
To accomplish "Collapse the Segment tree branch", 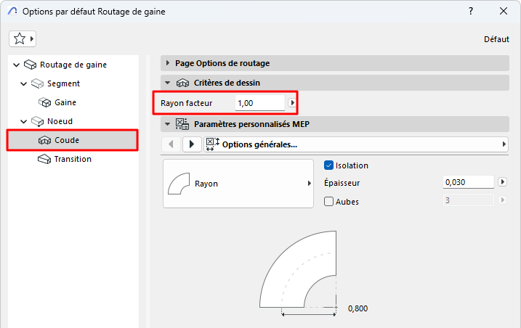I will pos(24,83).
